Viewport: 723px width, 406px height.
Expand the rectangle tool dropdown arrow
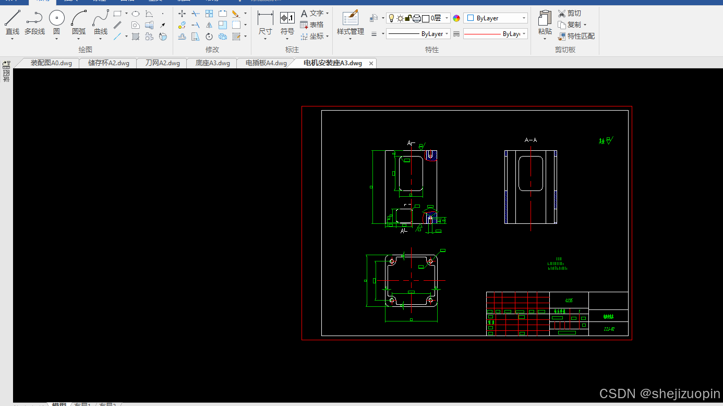(126, 14)
